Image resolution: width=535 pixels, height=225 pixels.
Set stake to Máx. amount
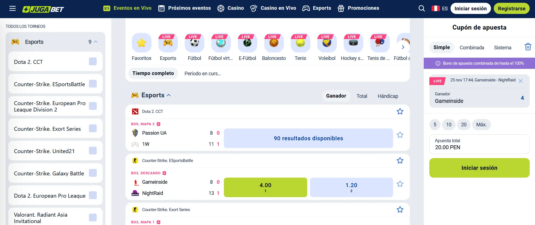point(481,125)
